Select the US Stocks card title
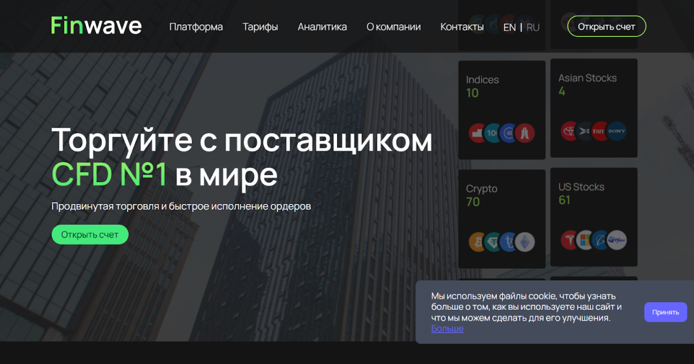 coord(581,187)
